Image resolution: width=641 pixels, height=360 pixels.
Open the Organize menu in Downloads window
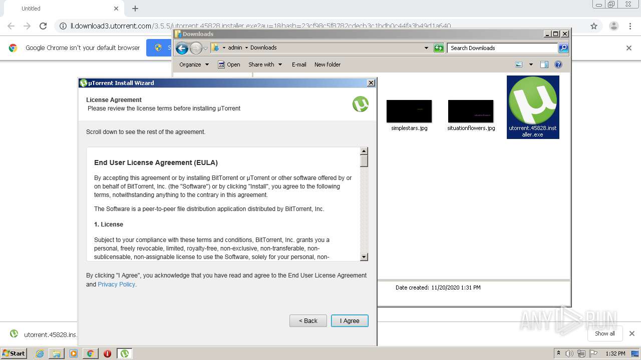tap(194, 64)
